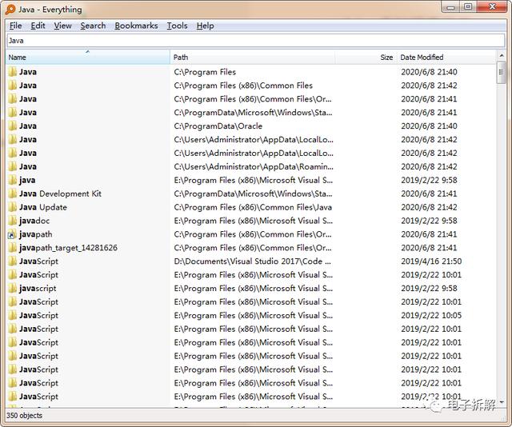Sort results by Path column header
Viewport: 512px width, 427px height.
[x=252, y=57]
